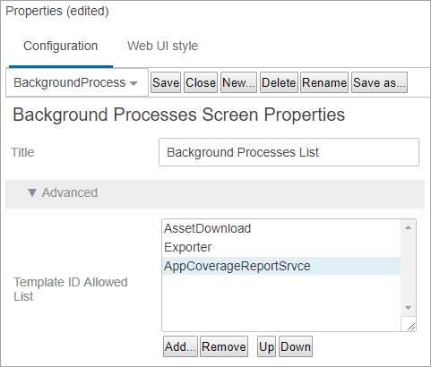Image resolution: width=431 pixels, height=367 pixels.
Task: Click into the Title input field
Action: 289,152
